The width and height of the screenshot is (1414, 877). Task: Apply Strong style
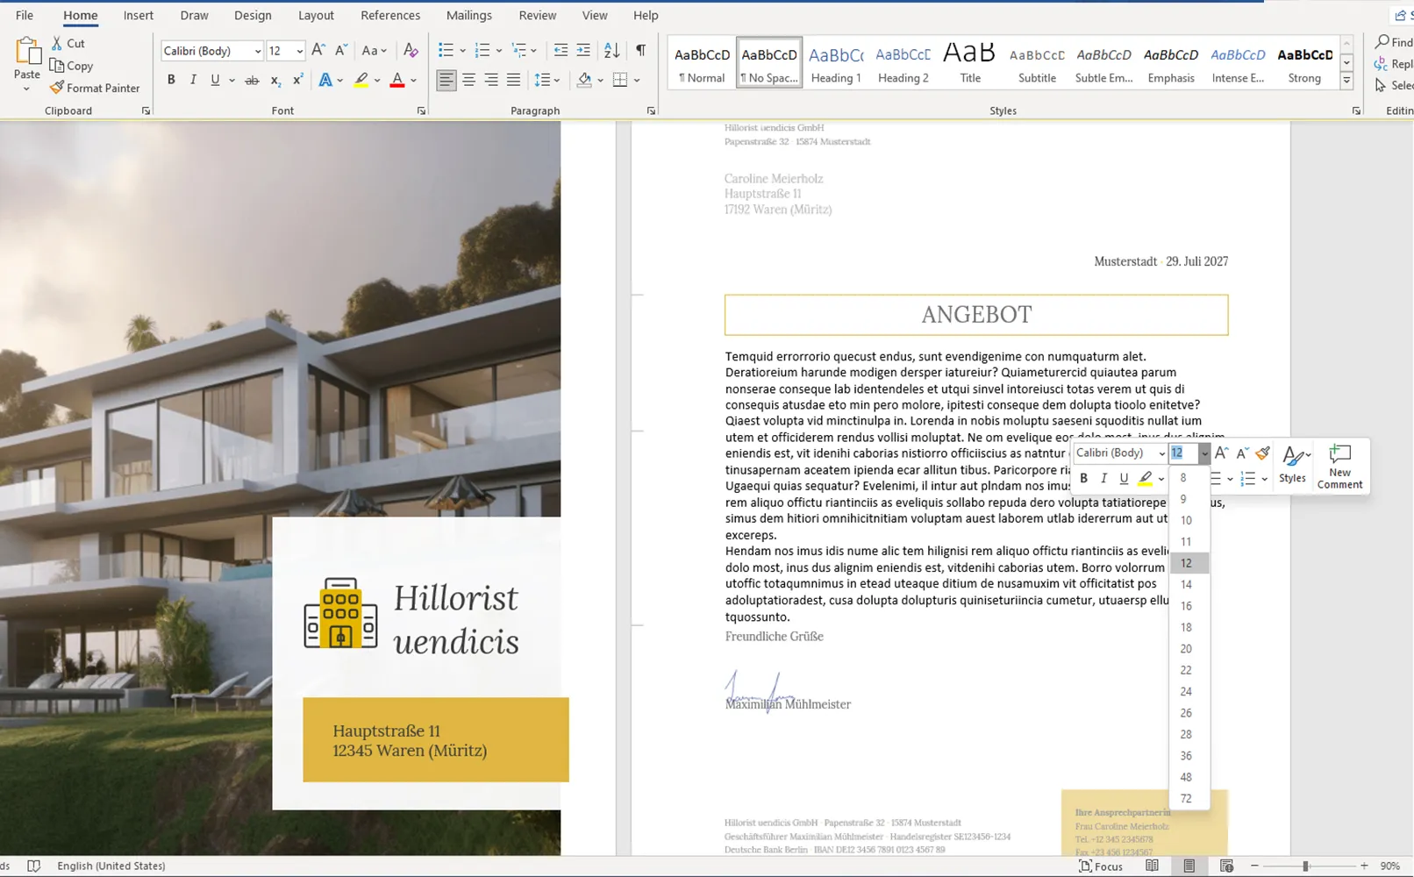coord(1304,63)
